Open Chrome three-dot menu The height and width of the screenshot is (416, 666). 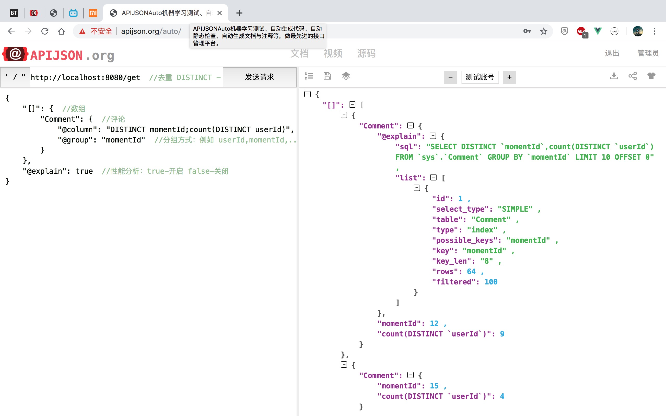point(655,31)
